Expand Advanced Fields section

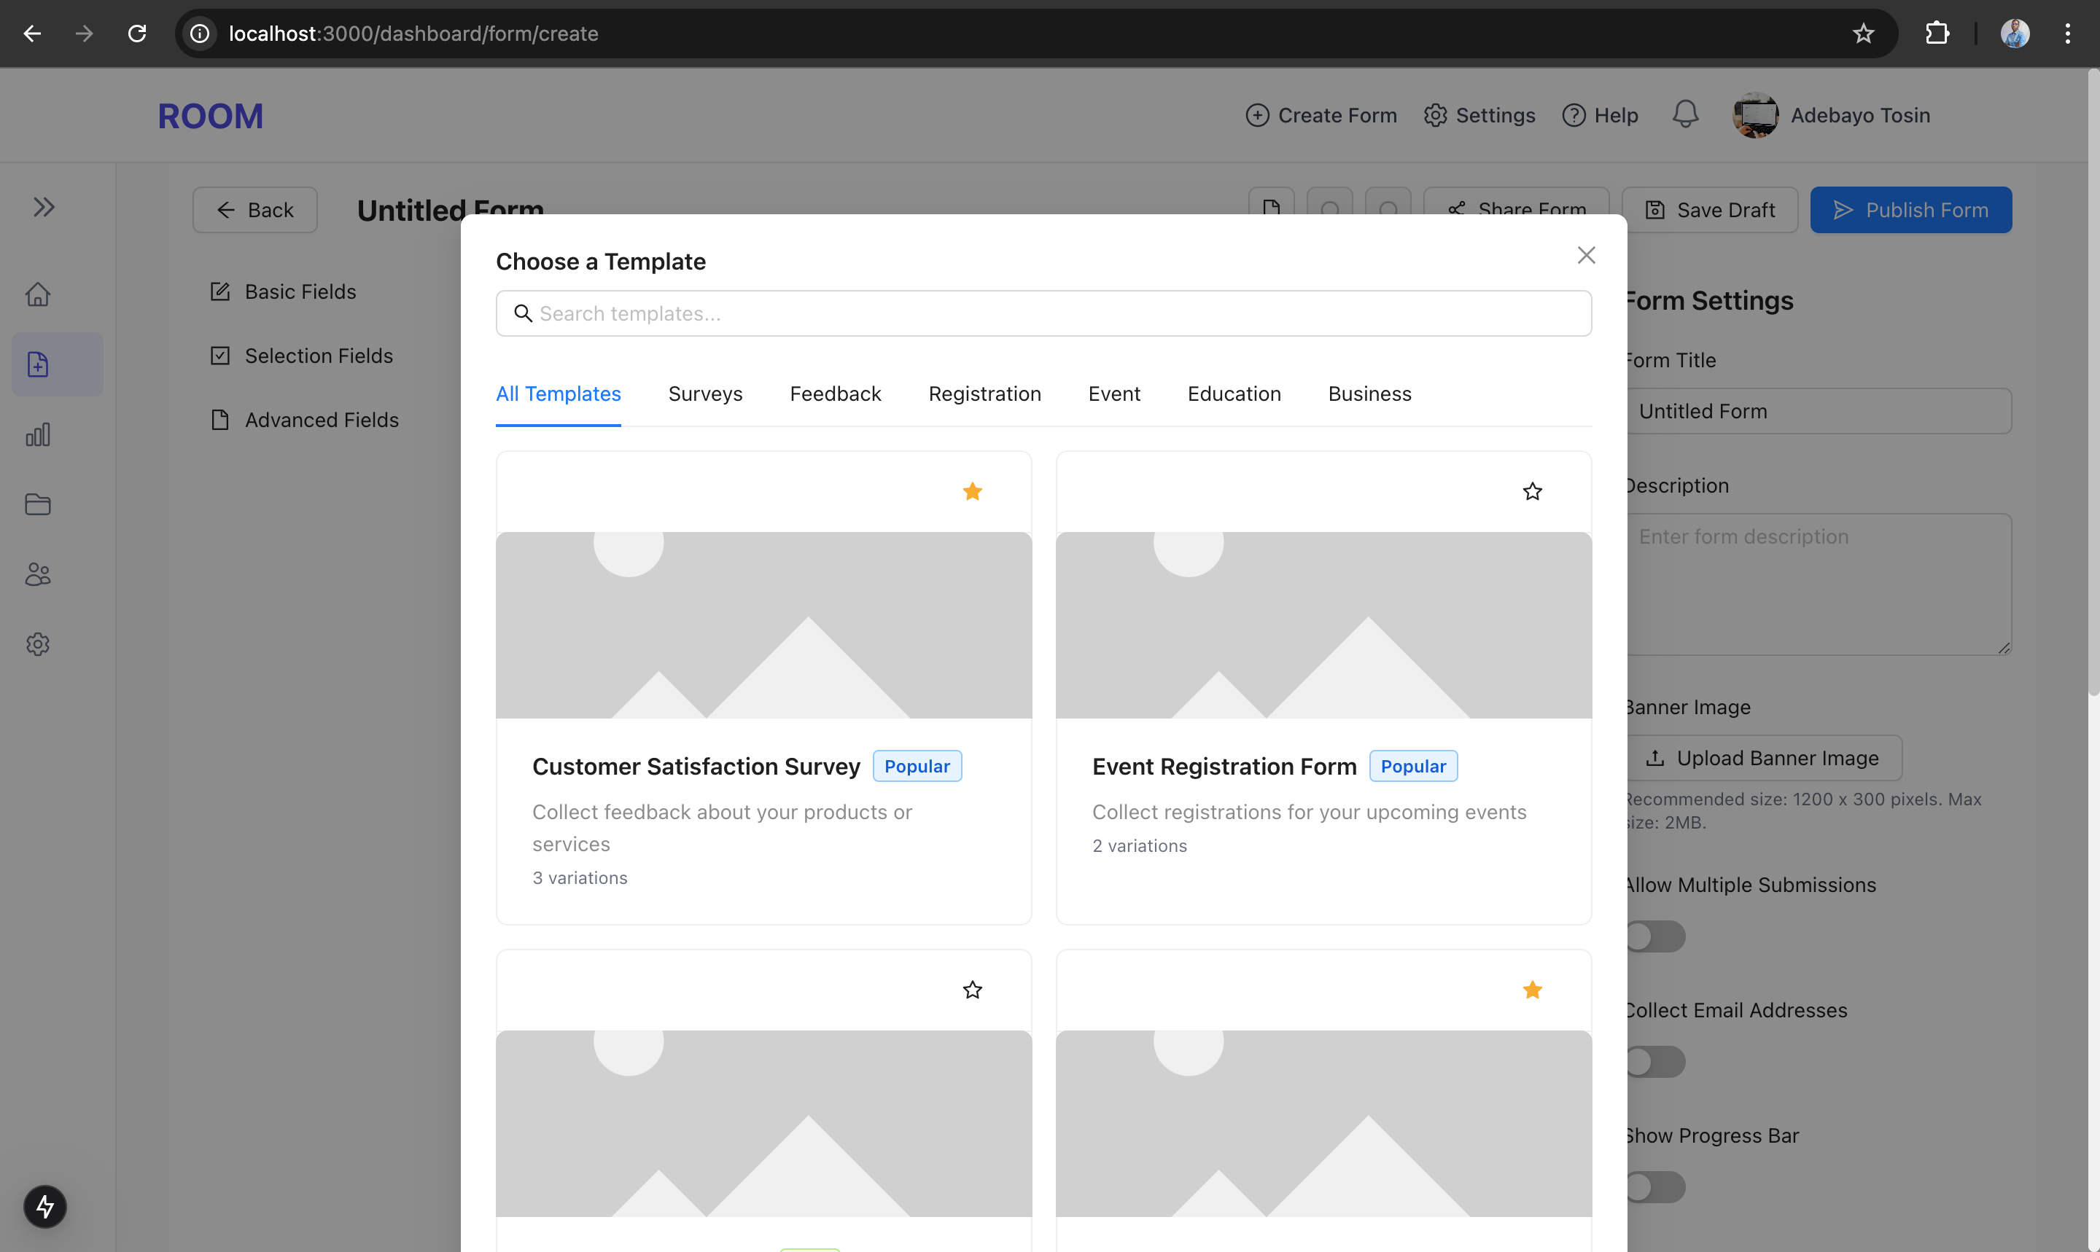[304, 420]
